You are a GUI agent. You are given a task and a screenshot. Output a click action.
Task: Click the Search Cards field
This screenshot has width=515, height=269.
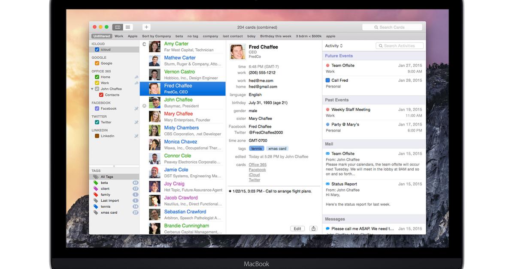392,27
